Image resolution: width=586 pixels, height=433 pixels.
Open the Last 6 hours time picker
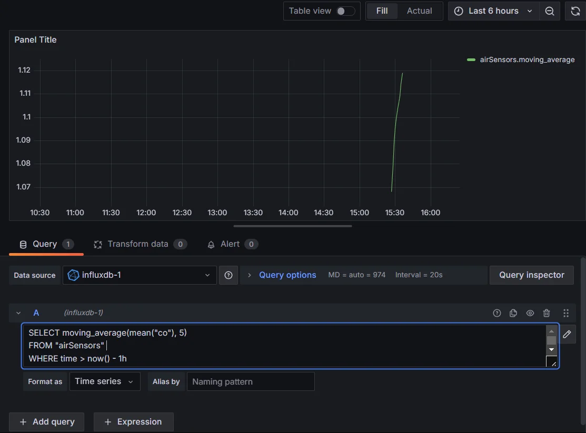pos(493,11)
